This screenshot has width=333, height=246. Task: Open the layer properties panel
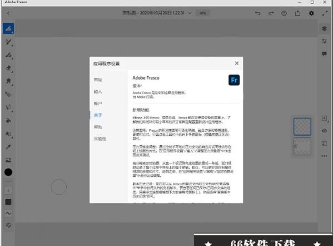pyautogui.click(x=324, y=41)
